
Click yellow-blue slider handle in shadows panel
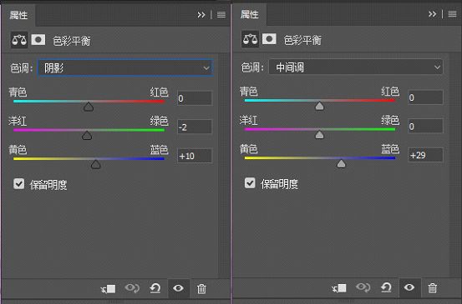pyautogui.click(x=95, y=164)
